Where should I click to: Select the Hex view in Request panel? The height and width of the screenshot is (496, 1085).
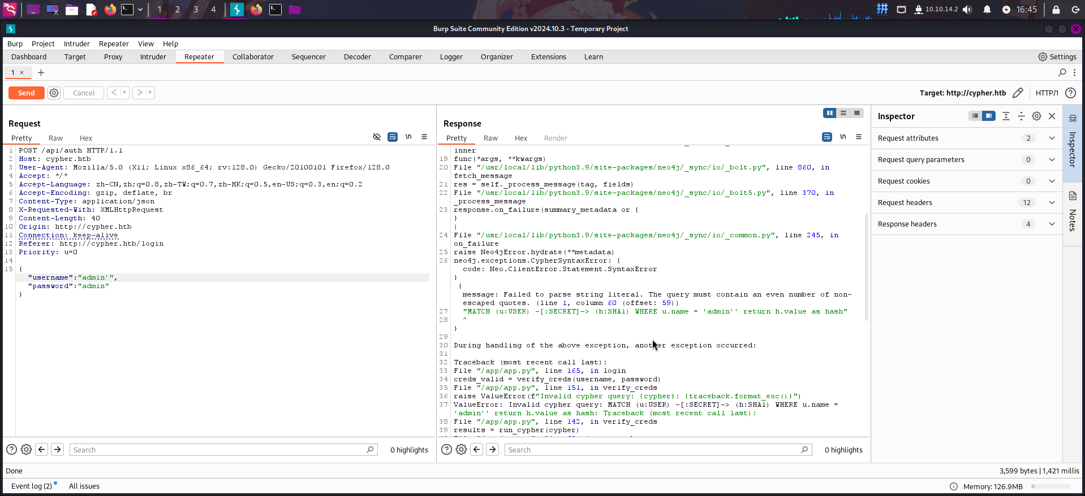pos(86,138)
